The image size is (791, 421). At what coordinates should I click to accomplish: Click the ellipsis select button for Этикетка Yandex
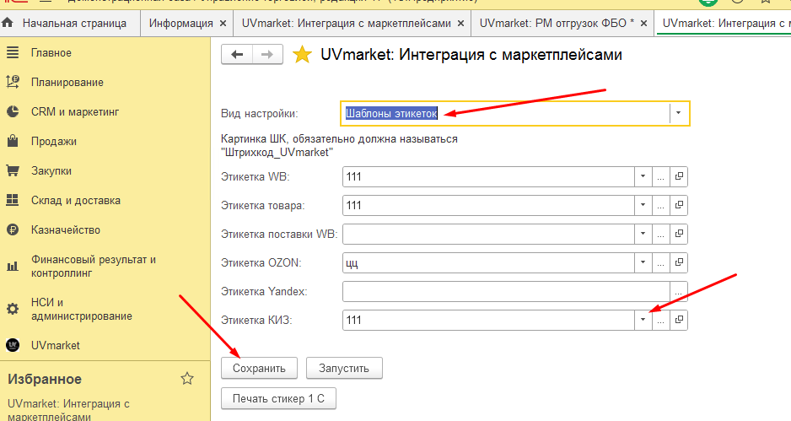679,291
